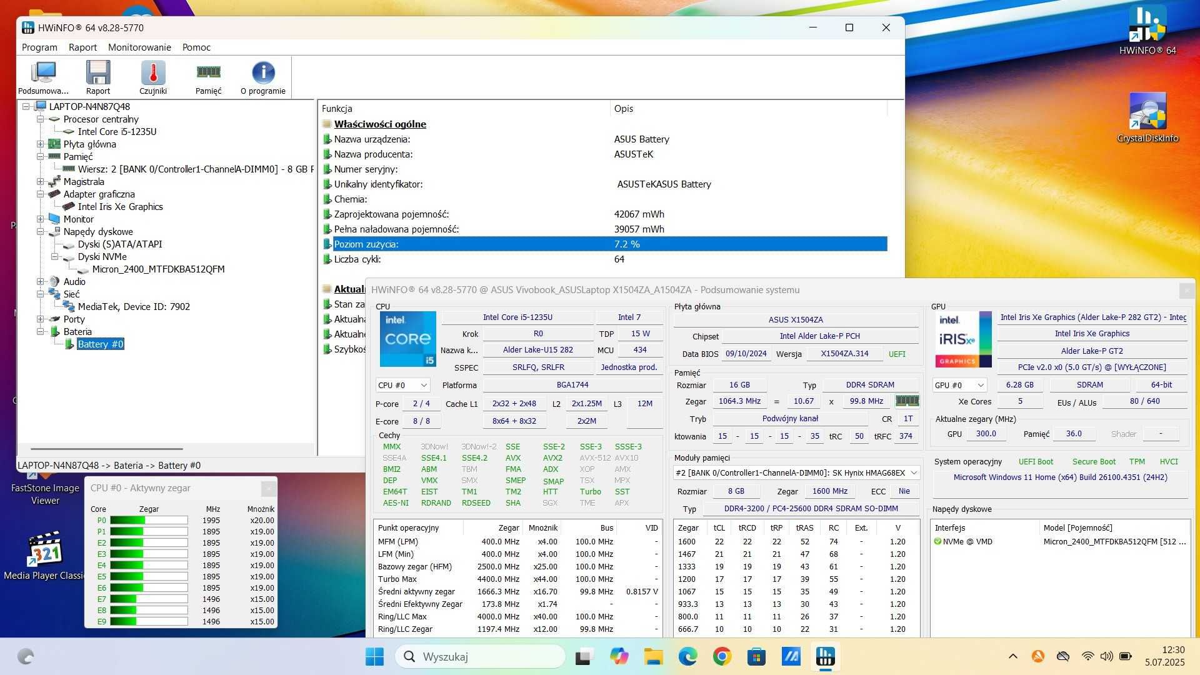The width and height of the screenshot is (1200, 675).
Task: Collapse the LAPTOP-N4N87Q48 root node
Action: 26,106
